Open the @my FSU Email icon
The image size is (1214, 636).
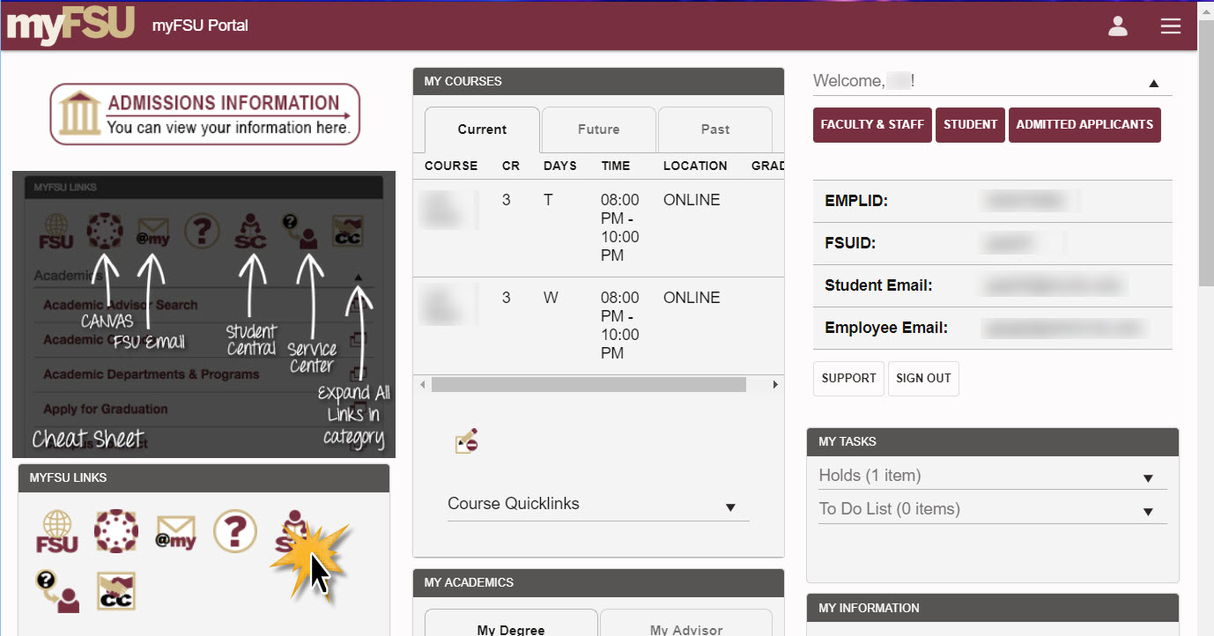click(x=175, y=532)
